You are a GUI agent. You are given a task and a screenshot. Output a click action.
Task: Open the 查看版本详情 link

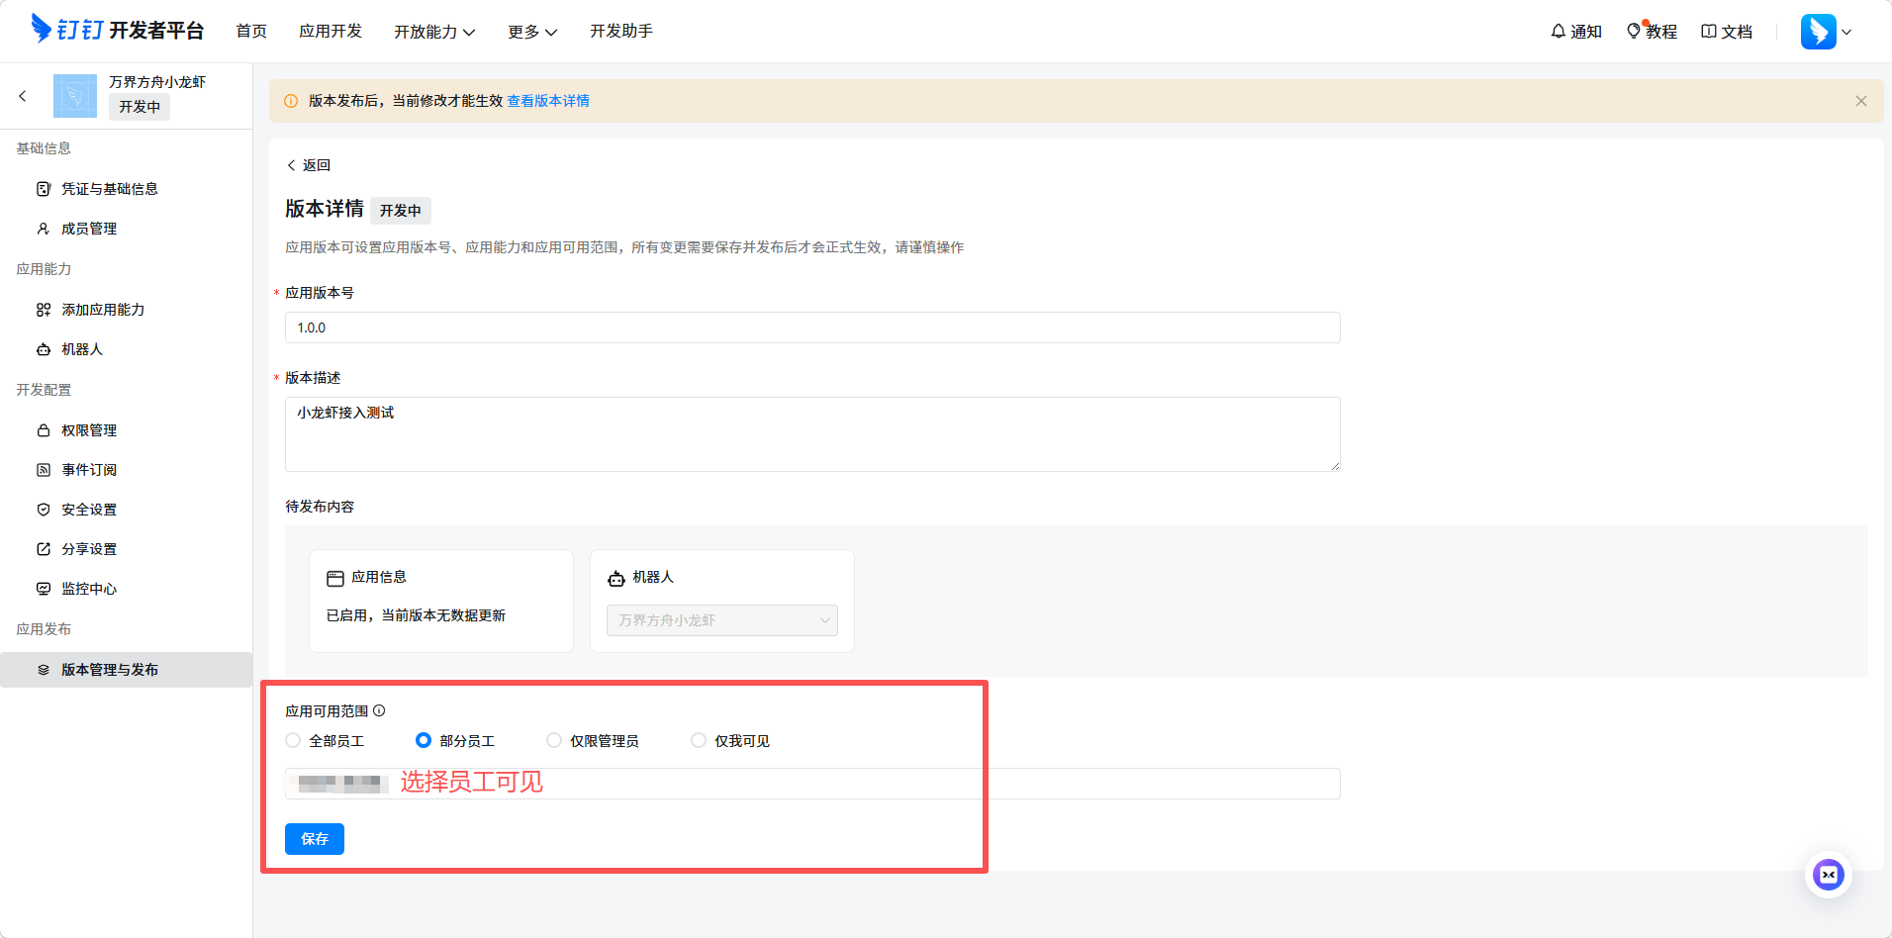coord(548,101)
